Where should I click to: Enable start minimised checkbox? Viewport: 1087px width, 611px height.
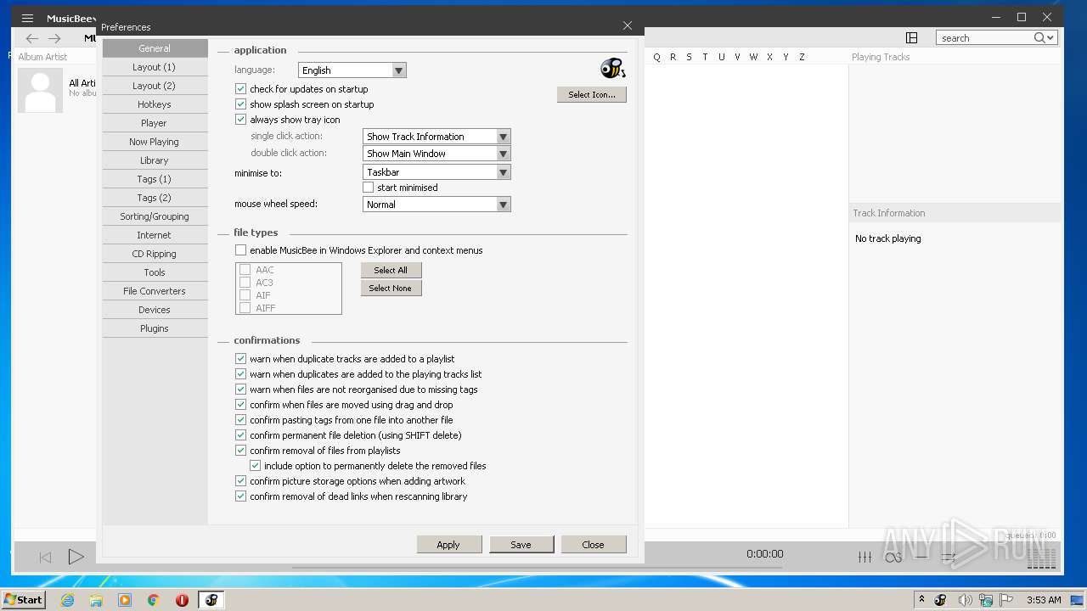[368, 188]
